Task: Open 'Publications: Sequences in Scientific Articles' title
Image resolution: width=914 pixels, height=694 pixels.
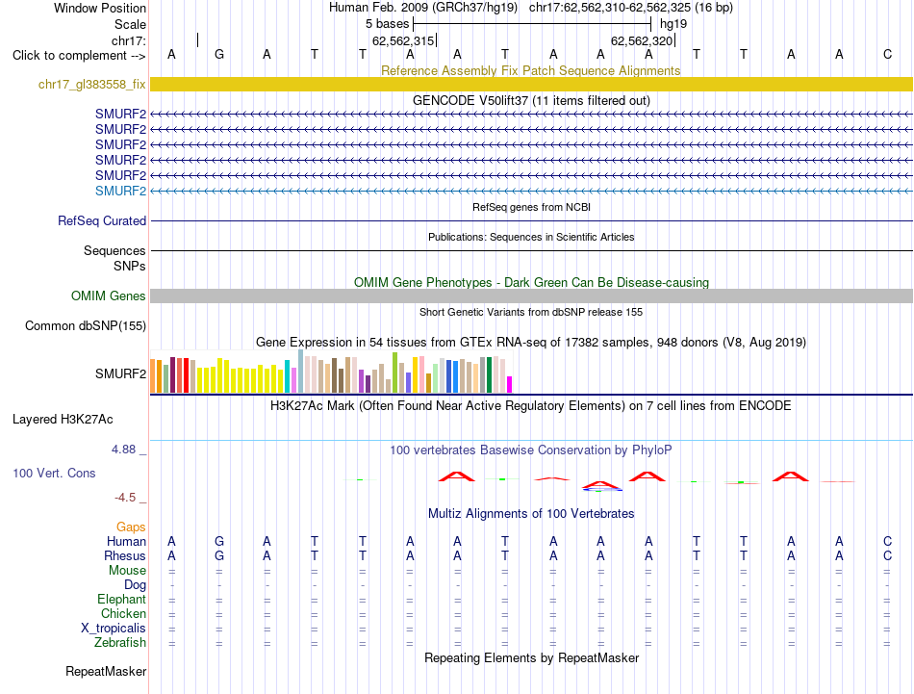Action: 531,237
